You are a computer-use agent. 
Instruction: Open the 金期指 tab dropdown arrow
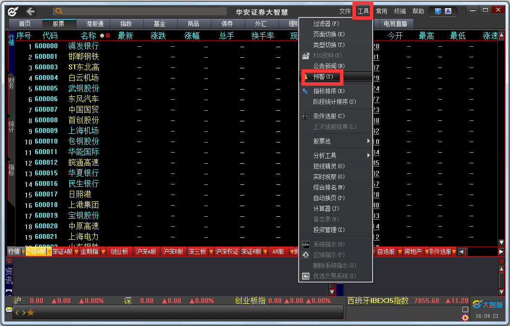coord(103,252)
